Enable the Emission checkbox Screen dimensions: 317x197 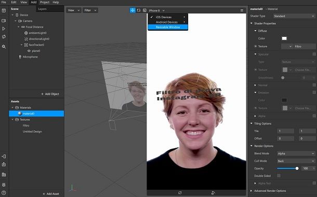pos(314,93)
